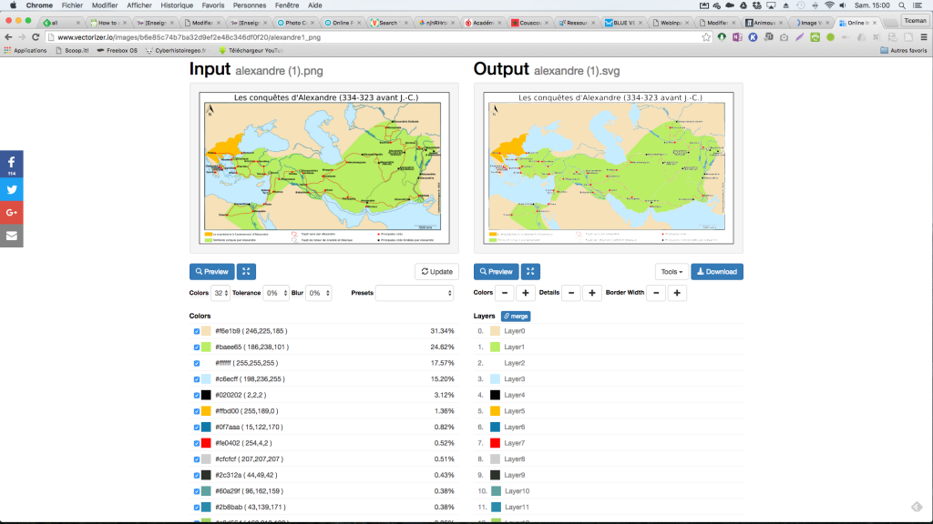Open the Historique menu in the menu bar

pos(177,5)
